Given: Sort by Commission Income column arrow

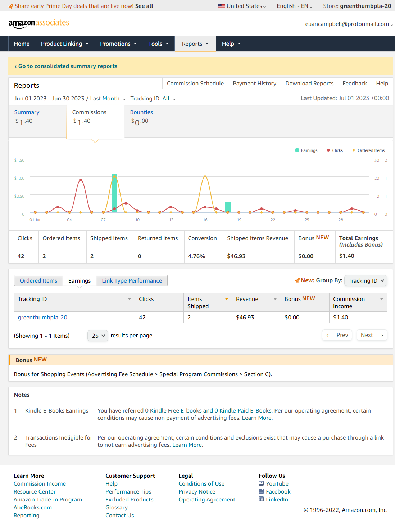Looking at the screenshot, I should 382,299.
